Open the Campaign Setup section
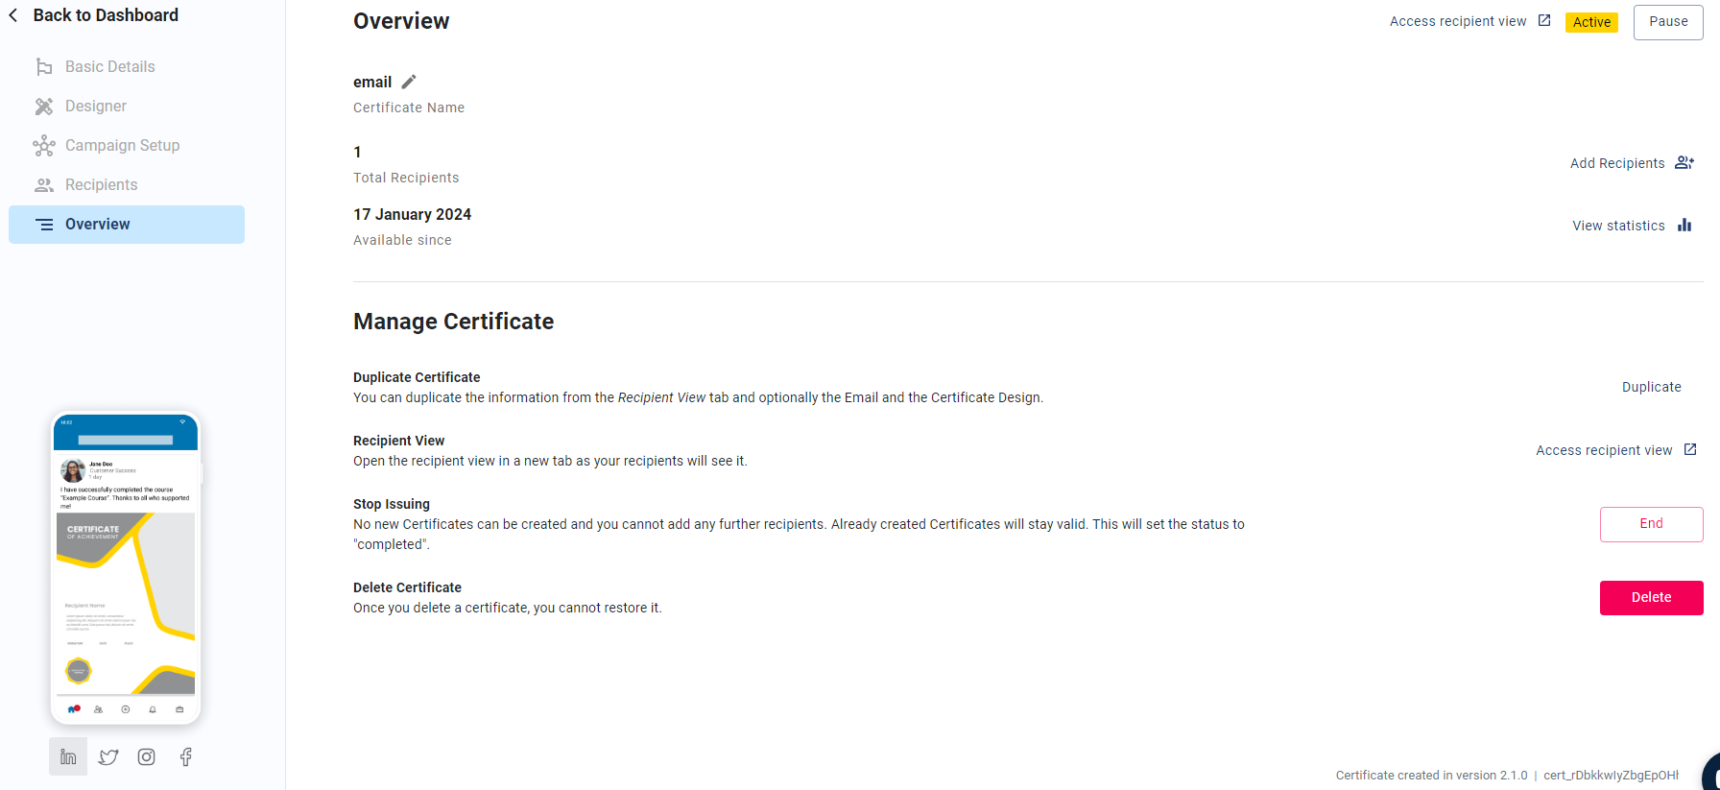Screen dimensions: 1720x790 pos(122,145)
